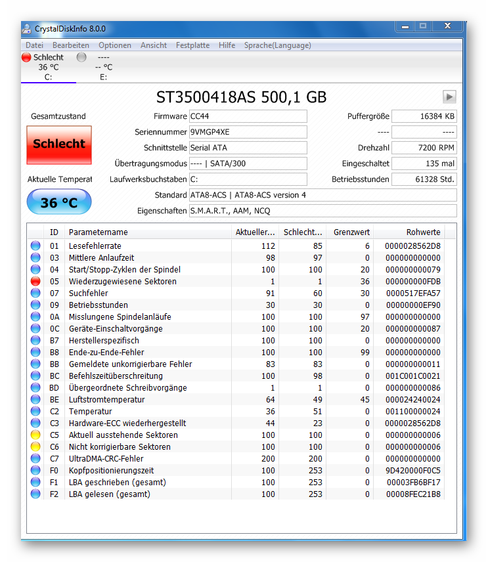This screenshot has width=488, height=562.
Task: Open the Optionen menu
Action: (x=115, y=45)
